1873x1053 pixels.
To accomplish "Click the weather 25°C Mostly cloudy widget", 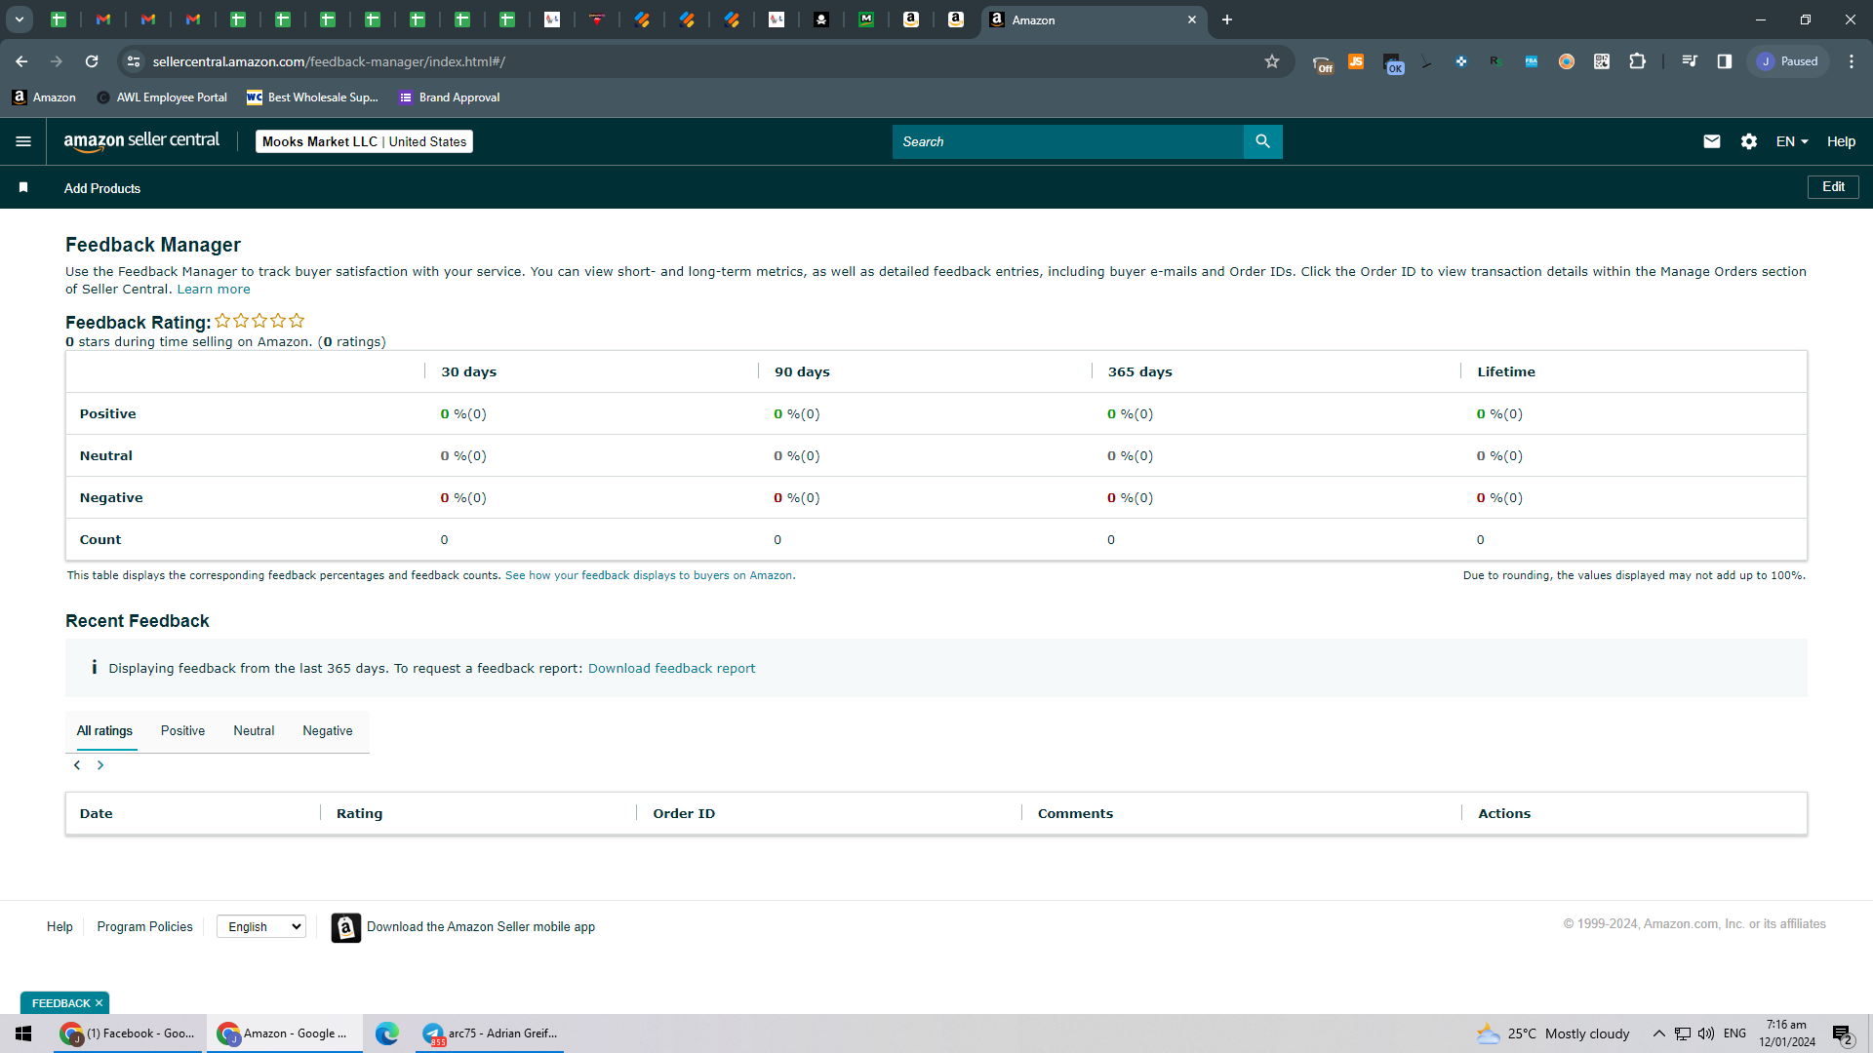I will tap(1552, 1033).
